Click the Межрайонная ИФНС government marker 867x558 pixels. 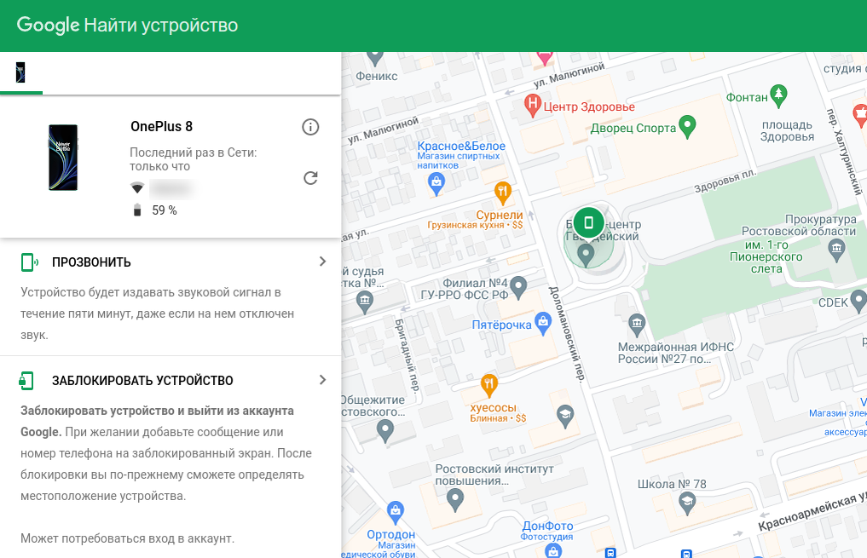tap(637, 325)
